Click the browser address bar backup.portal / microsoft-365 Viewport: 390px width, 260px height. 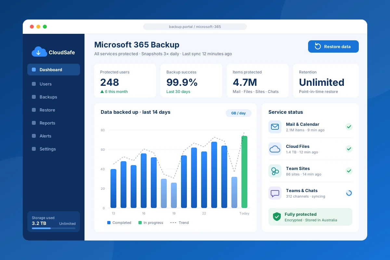(195, 27)
